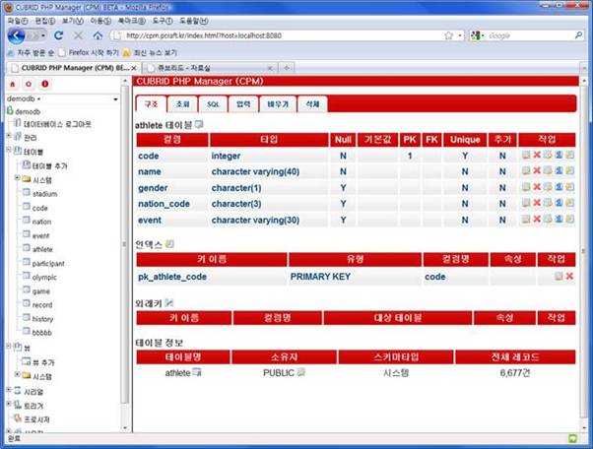This screenshot has height=449, width=593.
Task: Open the olympic table in tree
Action: pyautogui.click(x=44, y=278)
